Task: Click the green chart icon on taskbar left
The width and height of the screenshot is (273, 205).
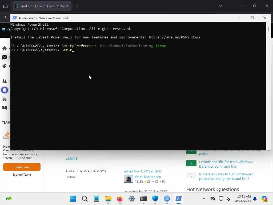Action: point(8,198)
